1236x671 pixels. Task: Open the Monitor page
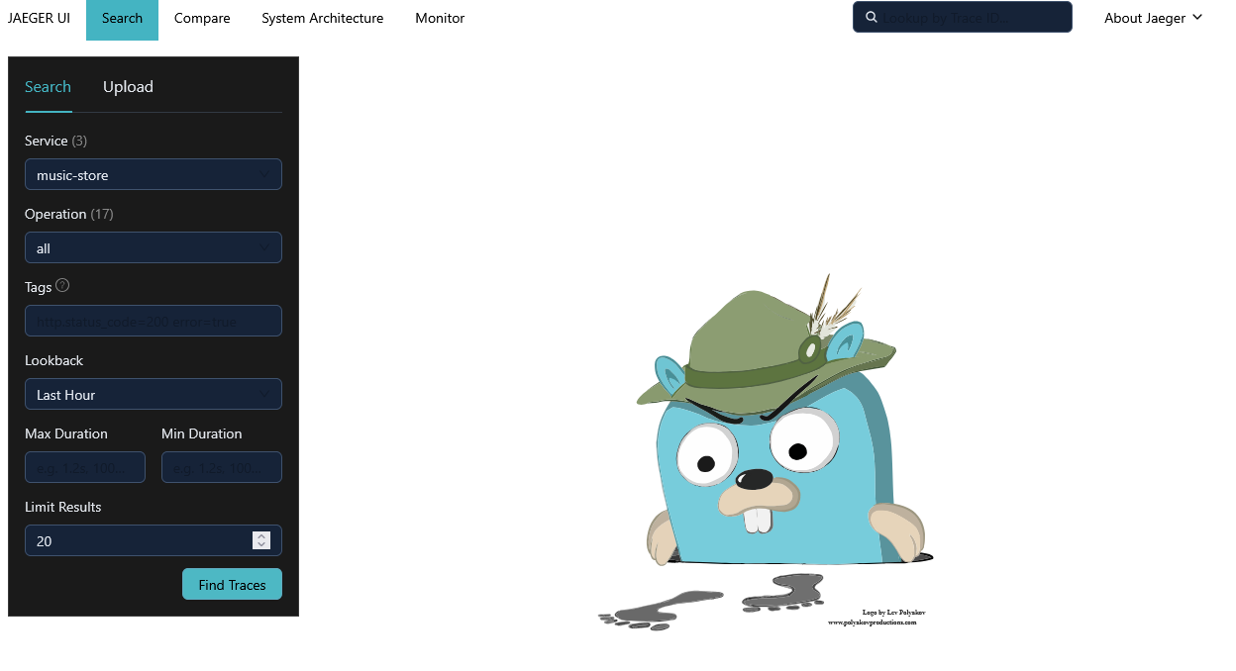(x=440, y=18)
